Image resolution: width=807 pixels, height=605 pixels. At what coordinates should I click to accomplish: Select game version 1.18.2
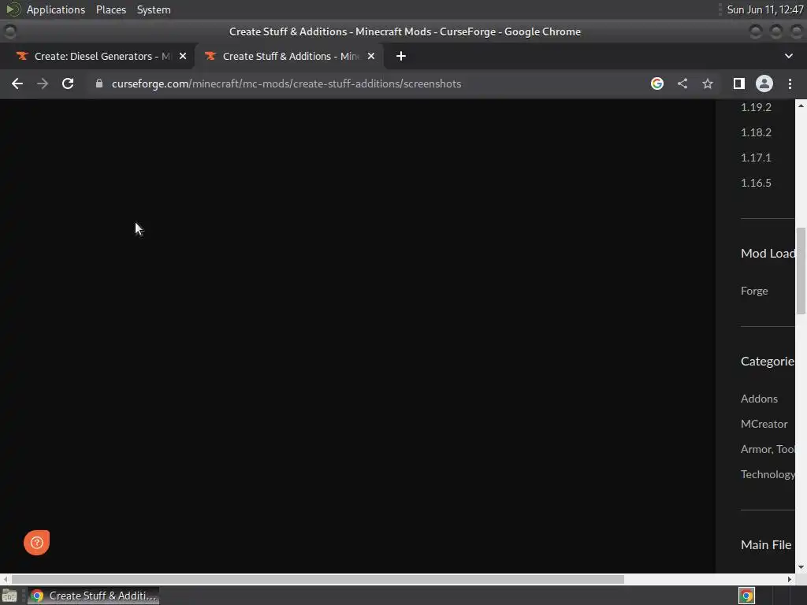(x=756, y=132)
